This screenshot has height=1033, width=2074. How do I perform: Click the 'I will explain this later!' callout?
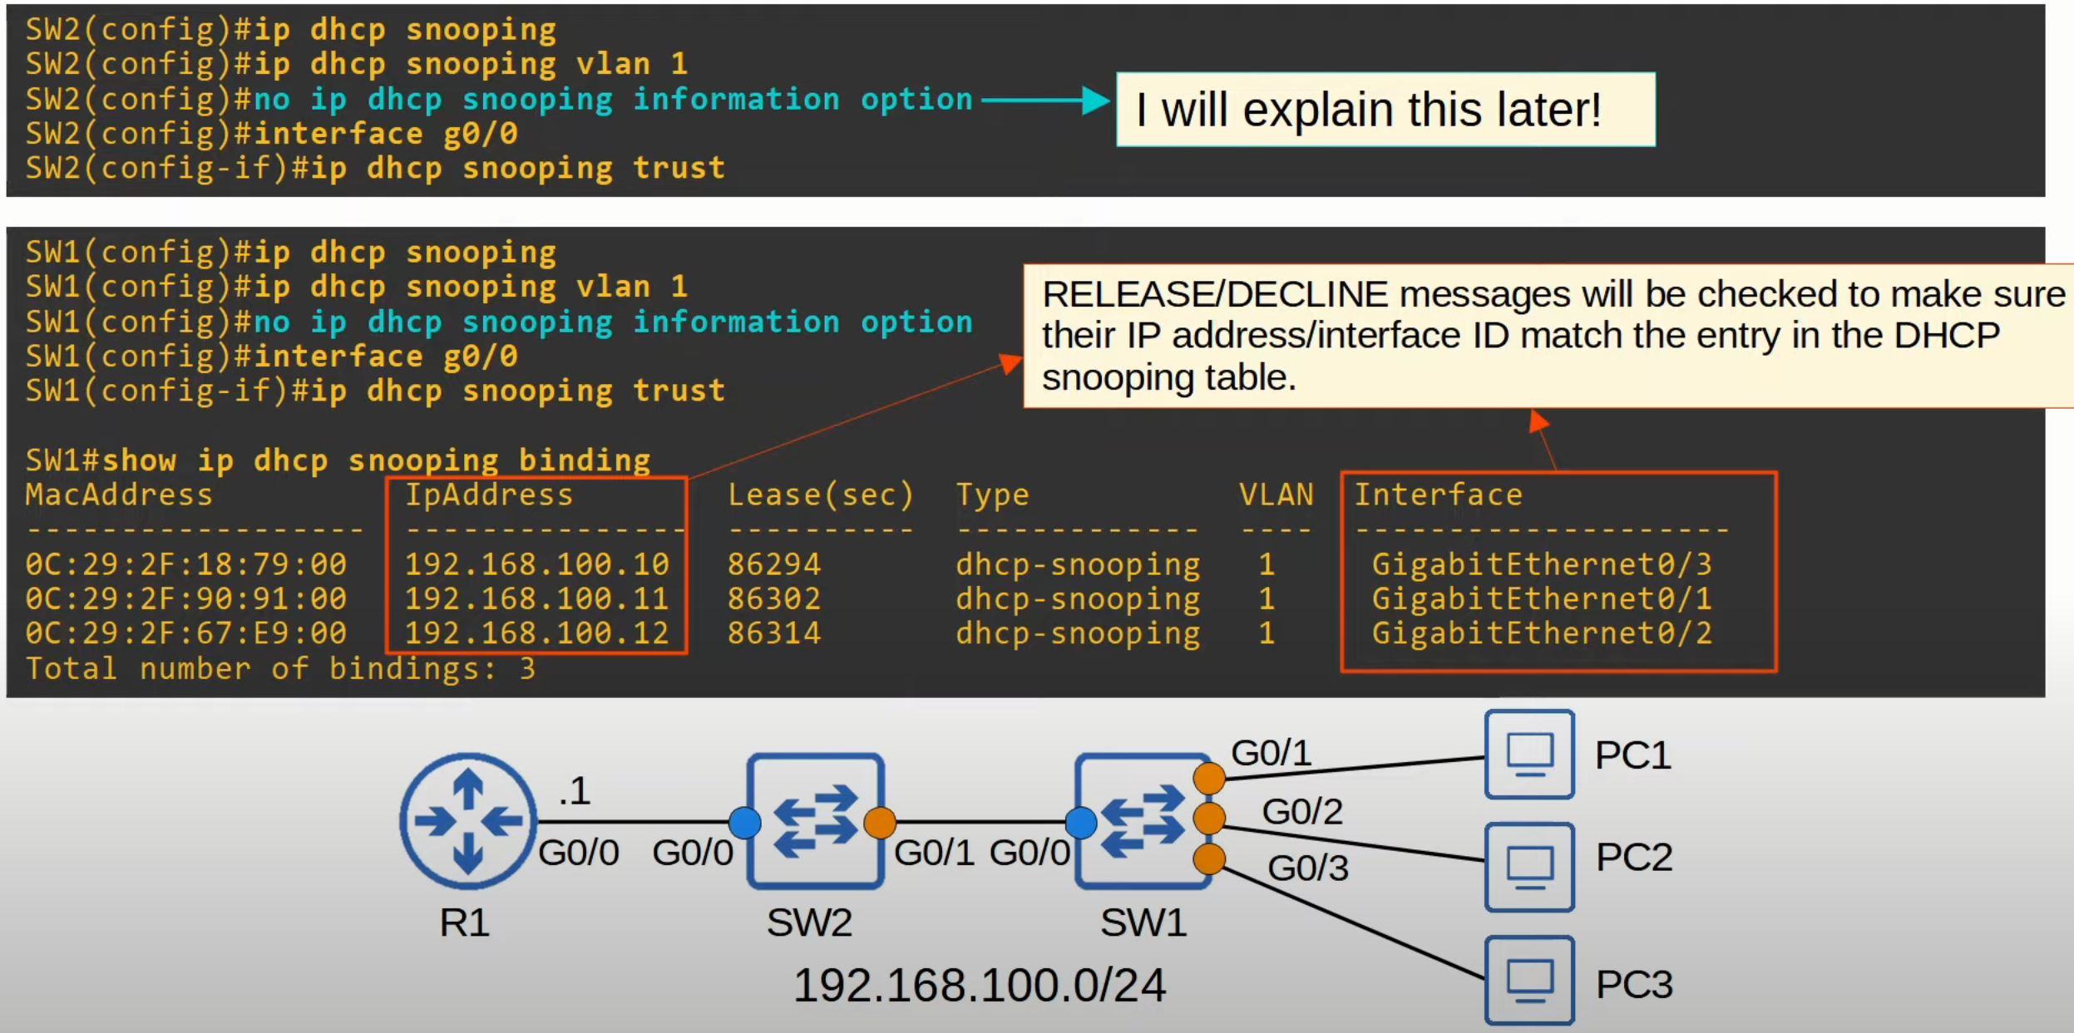pyautogui.click(x=1385, y=110)
